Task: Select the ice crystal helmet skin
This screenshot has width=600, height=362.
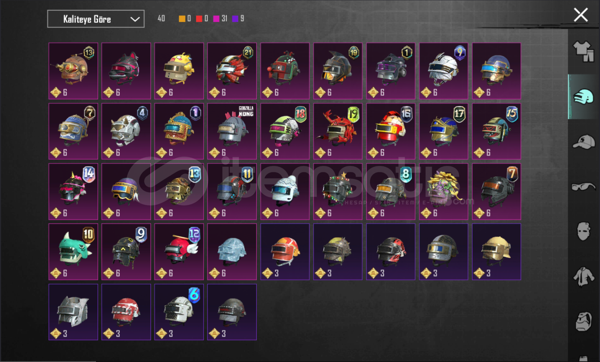Action: 232,252
